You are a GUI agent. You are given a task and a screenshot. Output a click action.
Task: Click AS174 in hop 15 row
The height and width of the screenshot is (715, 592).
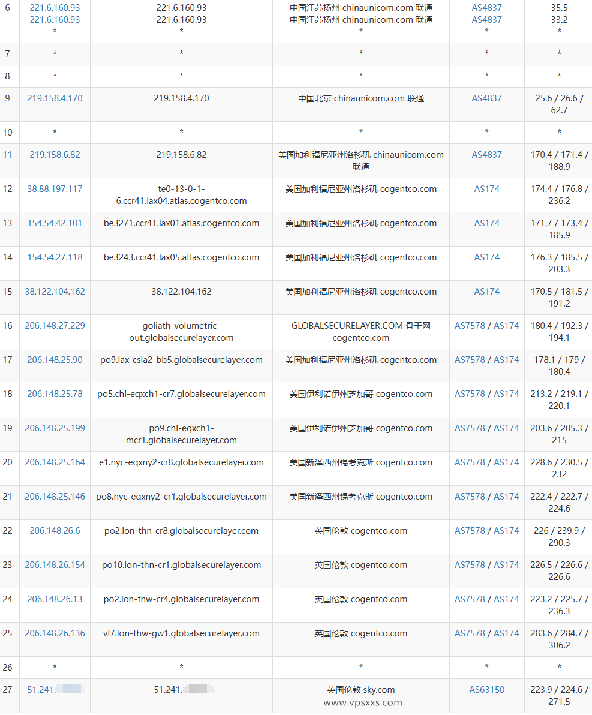[x=486, y=292]
